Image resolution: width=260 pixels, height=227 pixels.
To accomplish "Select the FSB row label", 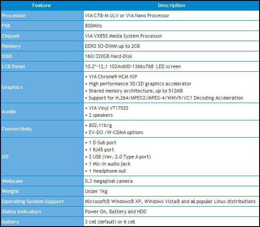I will coord(6,26).
